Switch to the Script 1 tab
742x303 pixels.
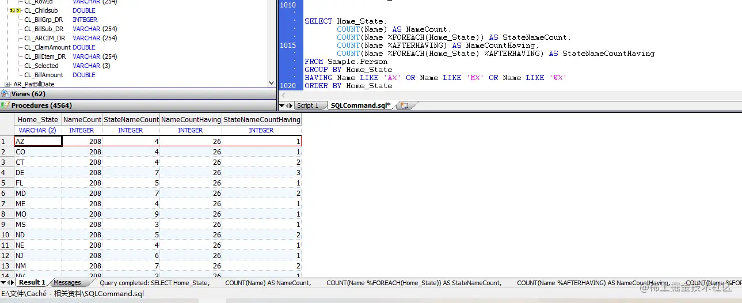pos(307,105)
